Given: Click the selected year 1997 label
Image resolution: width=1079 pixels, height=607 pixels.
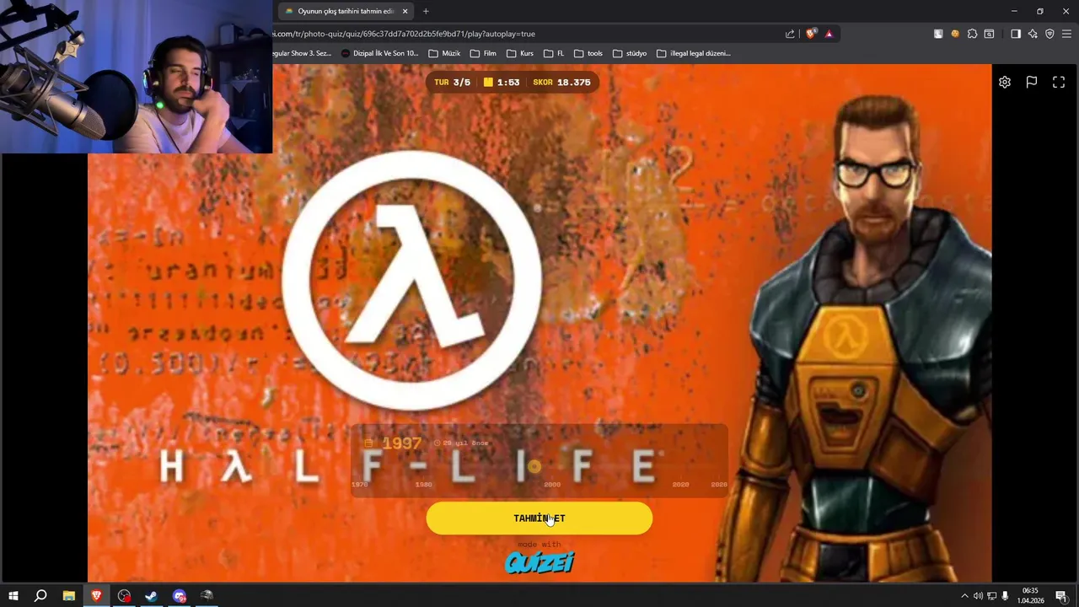Looking at the screenshot, I should [401, 443].
